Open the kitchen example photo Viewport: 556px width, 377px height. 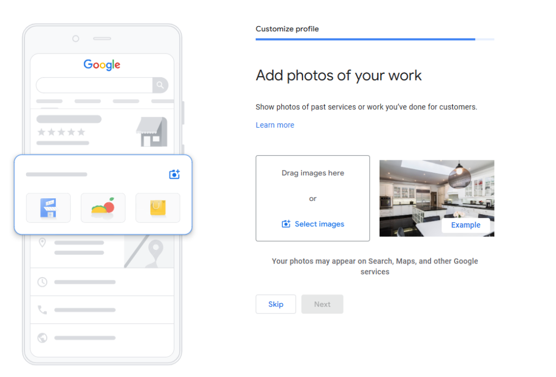click(437, 198)
